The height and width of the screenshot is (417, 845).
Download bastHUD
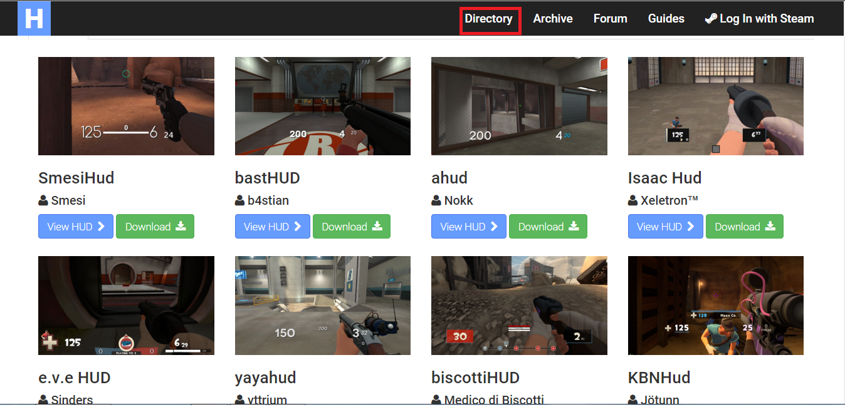[x=352, y=227]
